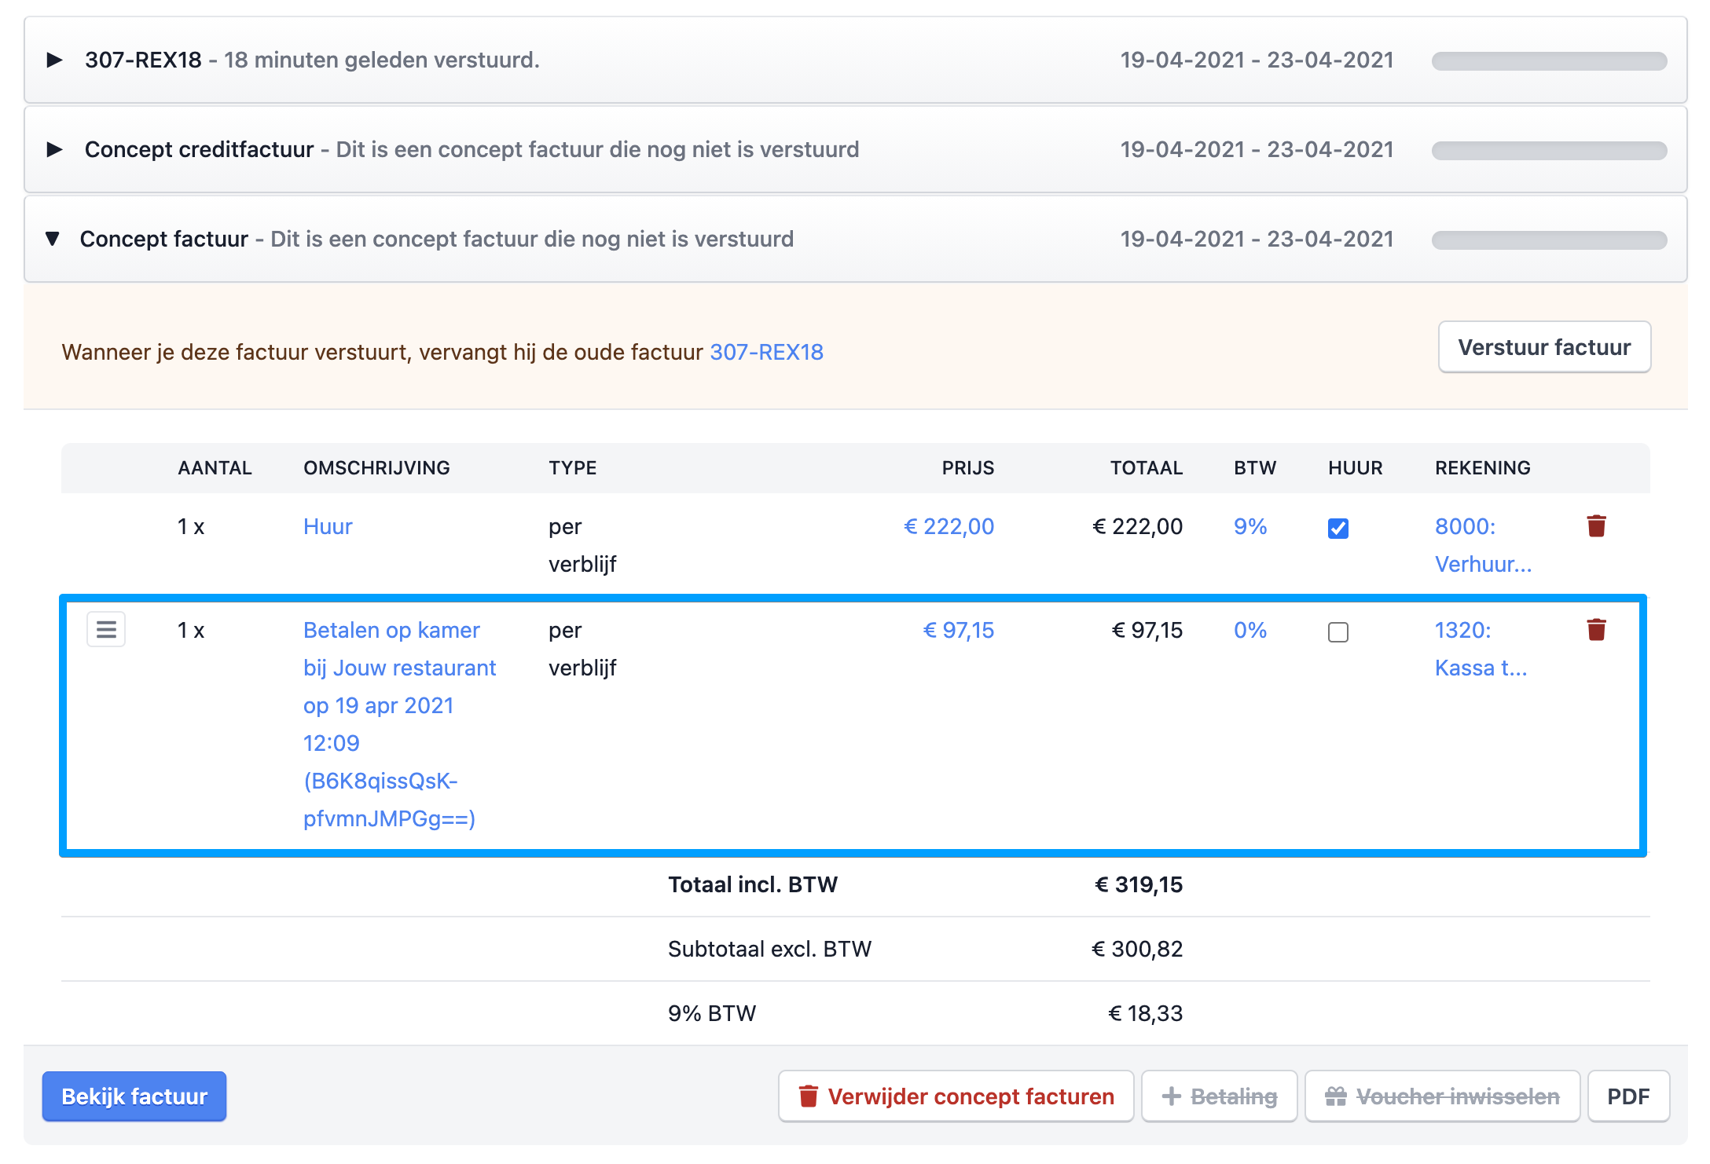Viewport: 1710px width, 1164px height.
Task: Open Bekijk factuur
Action: pos(134,1096)
